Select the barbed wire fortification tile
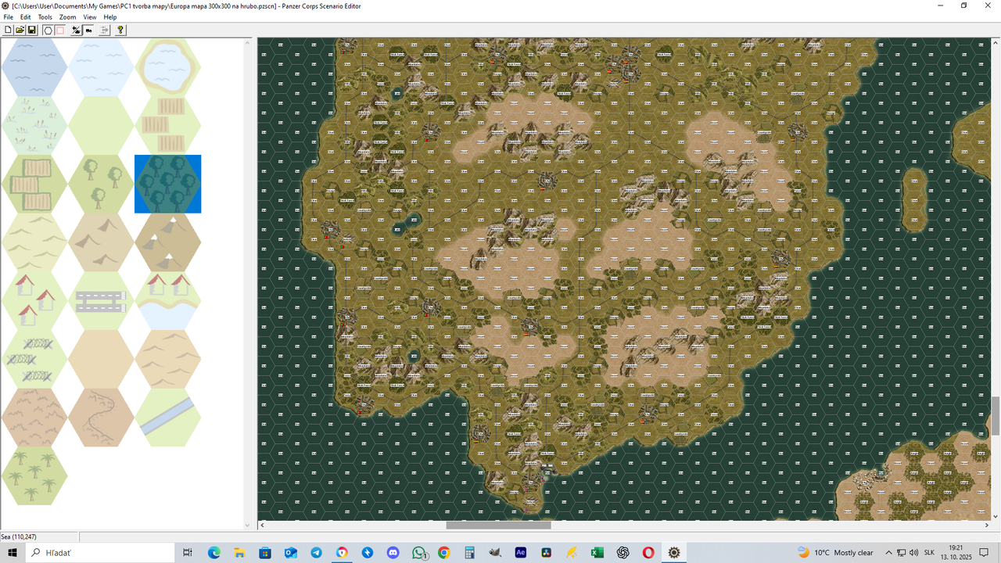 coord(34,359)
